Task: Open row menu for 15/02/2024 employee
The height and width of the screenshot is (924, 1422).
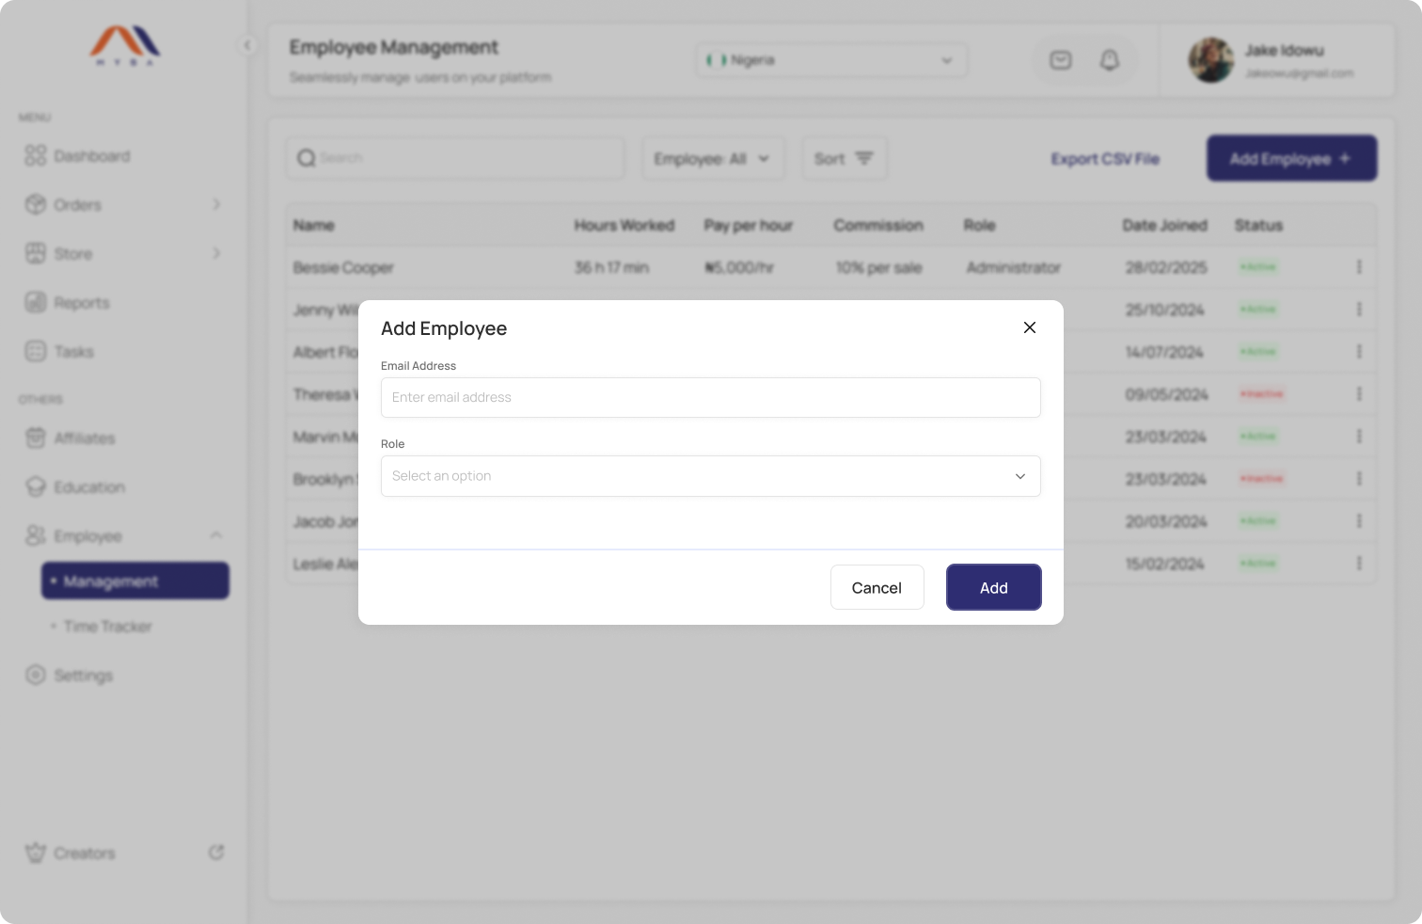Action: [x=1359, y=564]
